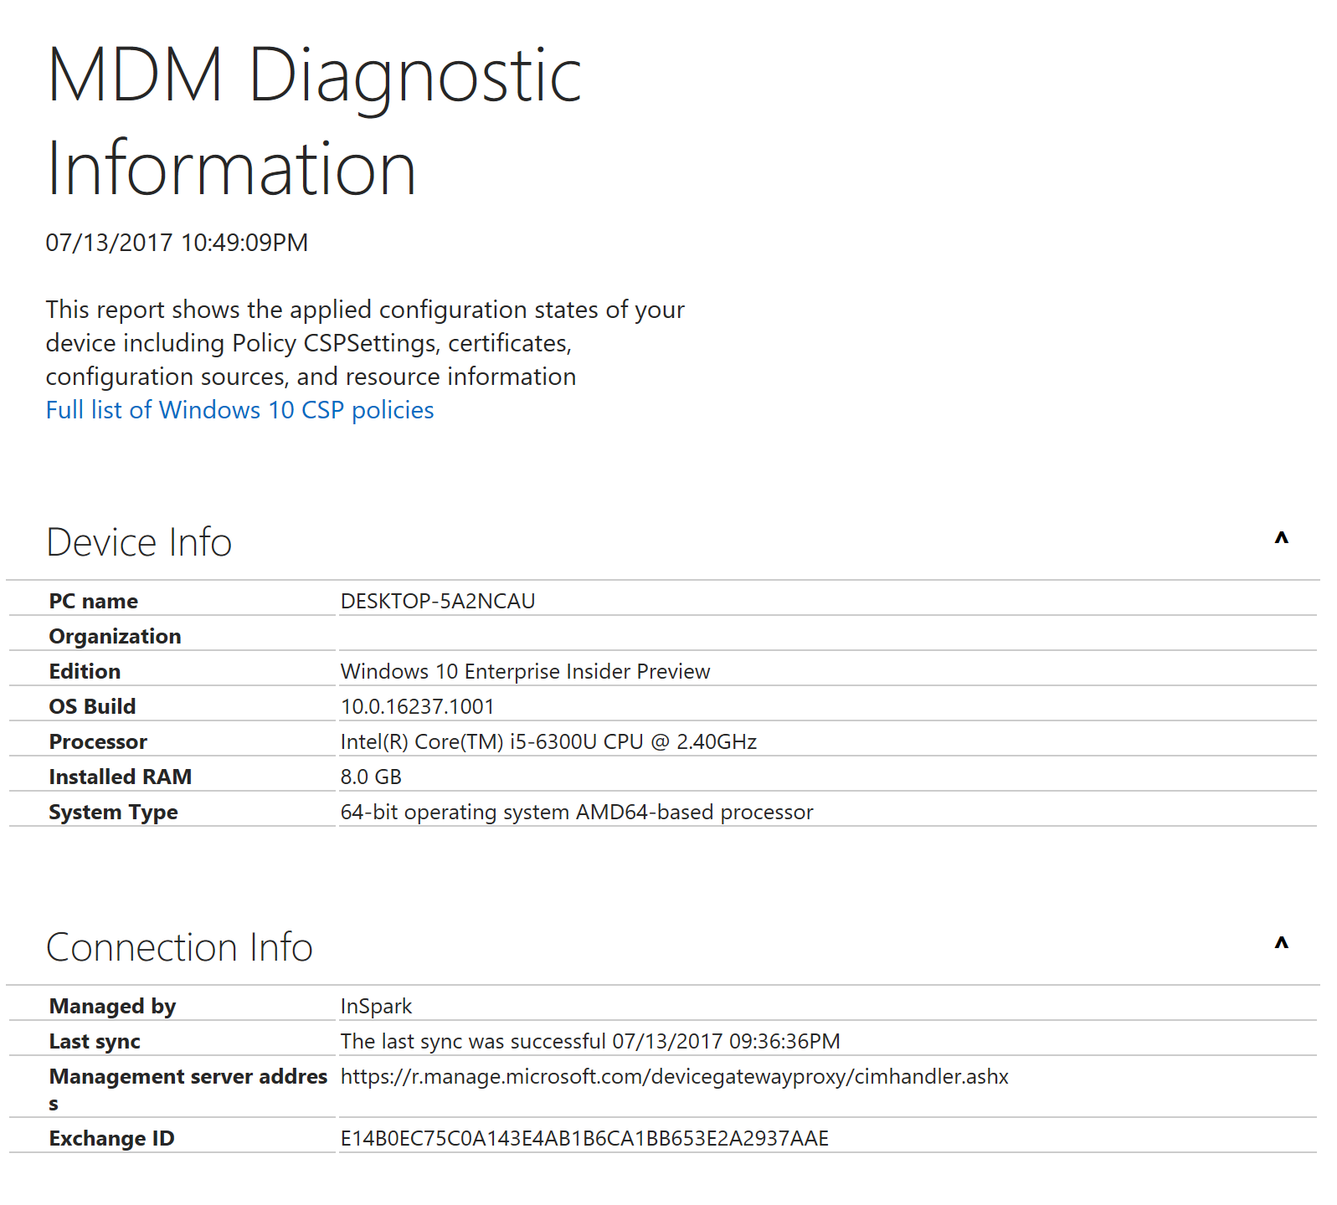This screenshot has height=1205, width=1337.
Task: Click the Managed by InSpark entry
Action: click(376, 1007)
